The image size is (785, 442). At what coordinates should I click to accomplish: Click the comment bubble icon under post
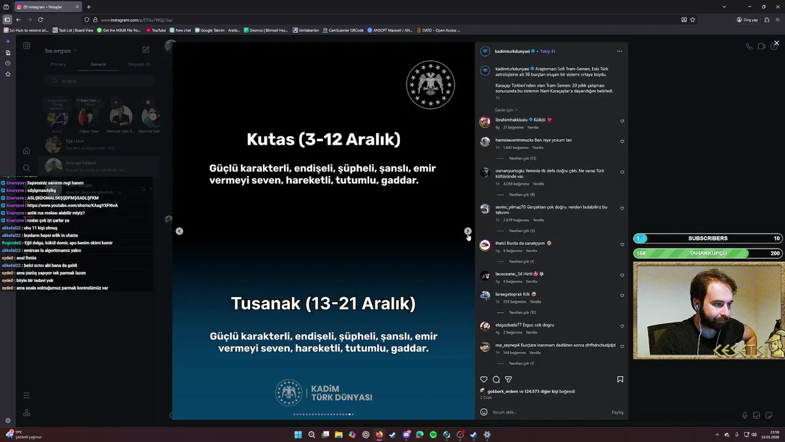click(496, 379)
